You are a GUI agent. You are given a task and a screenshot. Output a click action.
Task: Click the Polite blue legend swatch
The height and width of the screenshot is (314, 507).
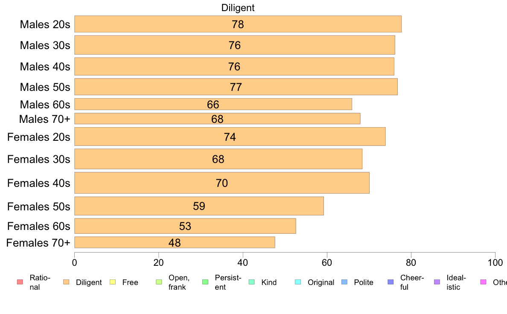344,282
